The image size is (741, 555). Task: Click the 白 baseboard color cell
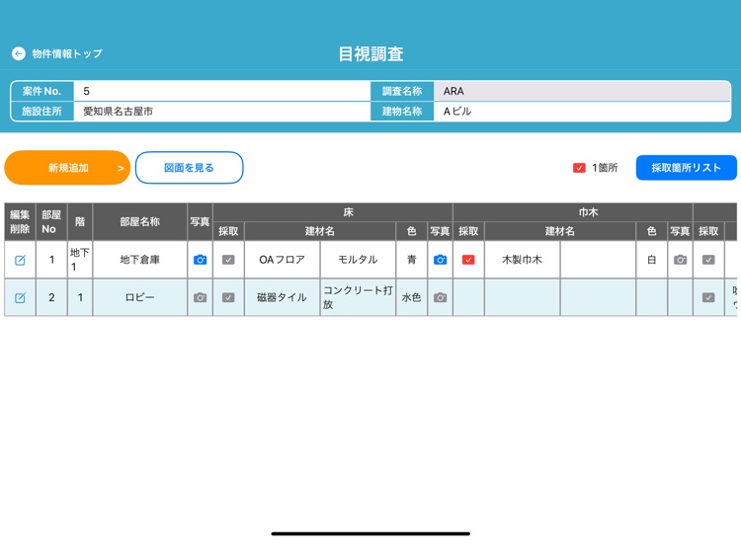[652, 260]
